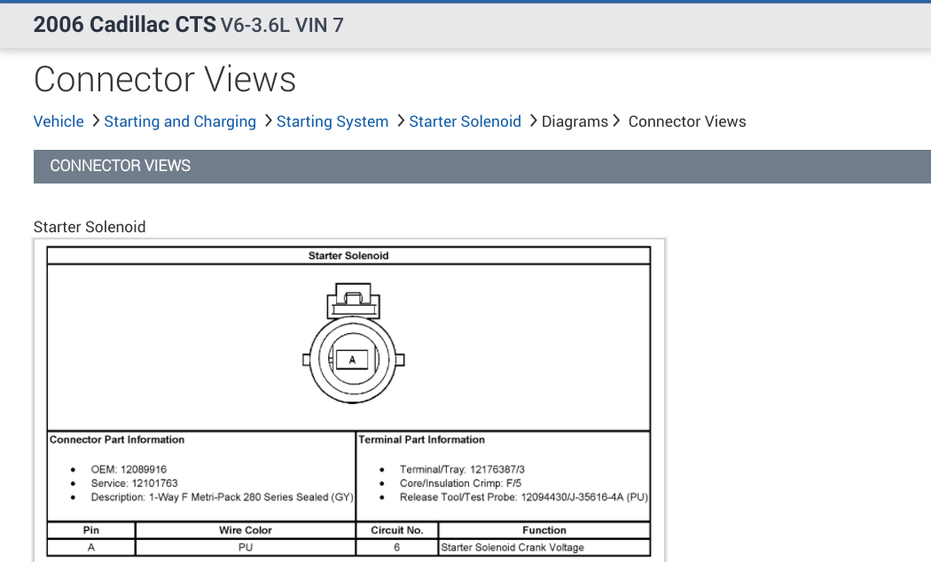
Task: Select Release Tool/Test Probe entry
Action: [524, 497]
